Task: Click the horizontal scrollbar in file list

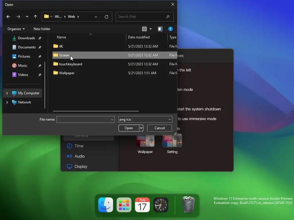Action: pos(96,111)
